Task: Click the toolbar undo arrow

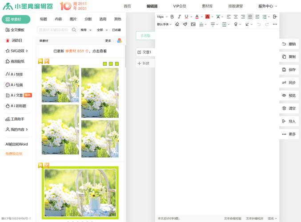Action: pyautogui.click(x=259, y=24)
